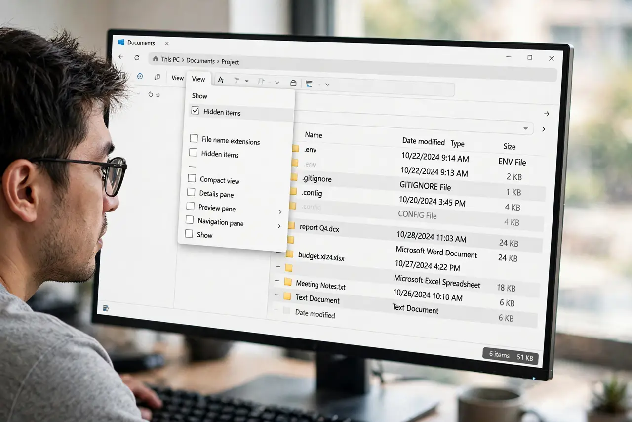Viewport: 632px width, 422px height.
Task: Click the '6 items' status bar text
Action: pyautogui.click(x=499, y=354)
